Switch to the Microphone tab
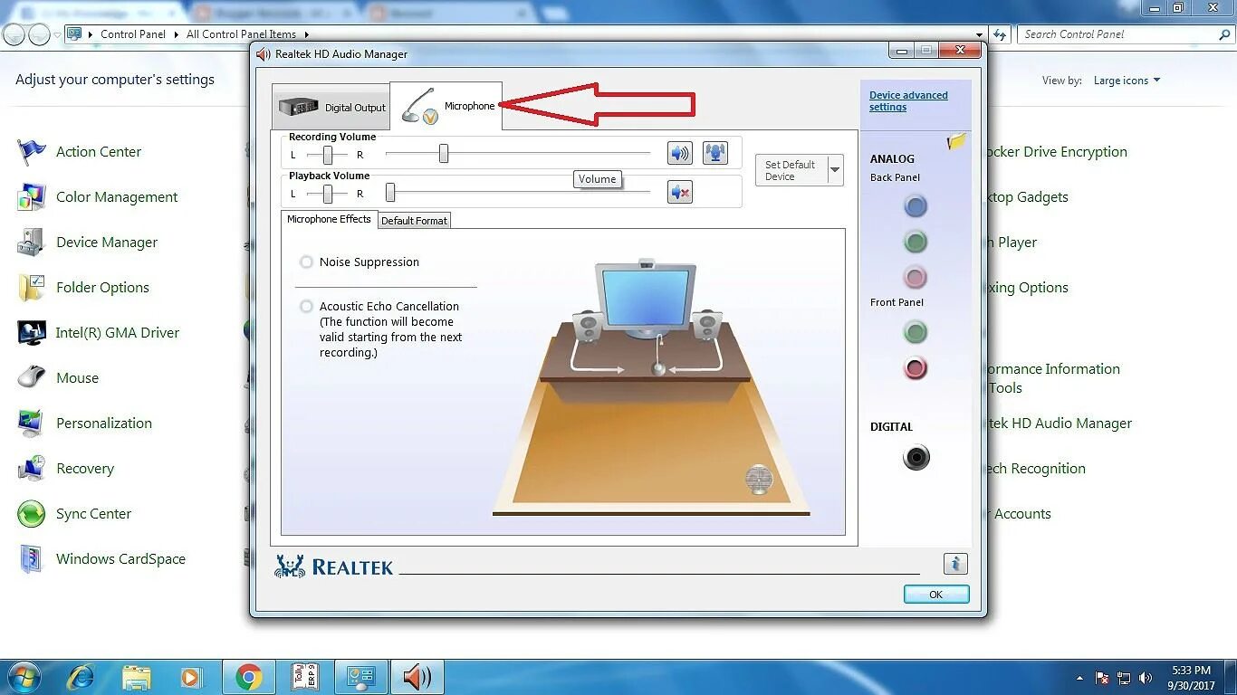This screenshot has height=695, width=1237. (446, 106)
